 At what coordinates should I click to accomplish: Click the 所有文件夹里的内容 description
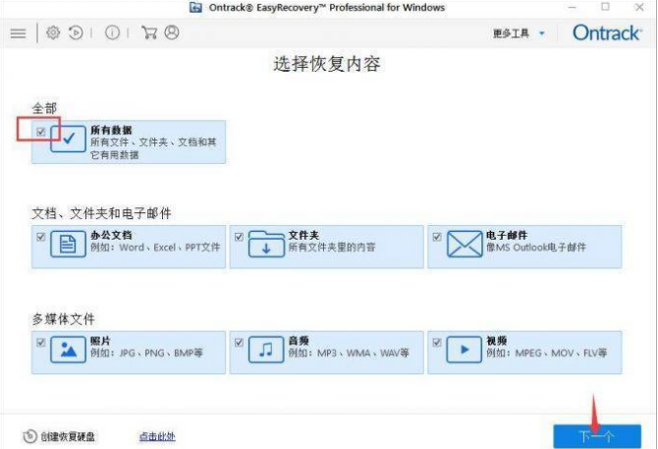[332, 248]
